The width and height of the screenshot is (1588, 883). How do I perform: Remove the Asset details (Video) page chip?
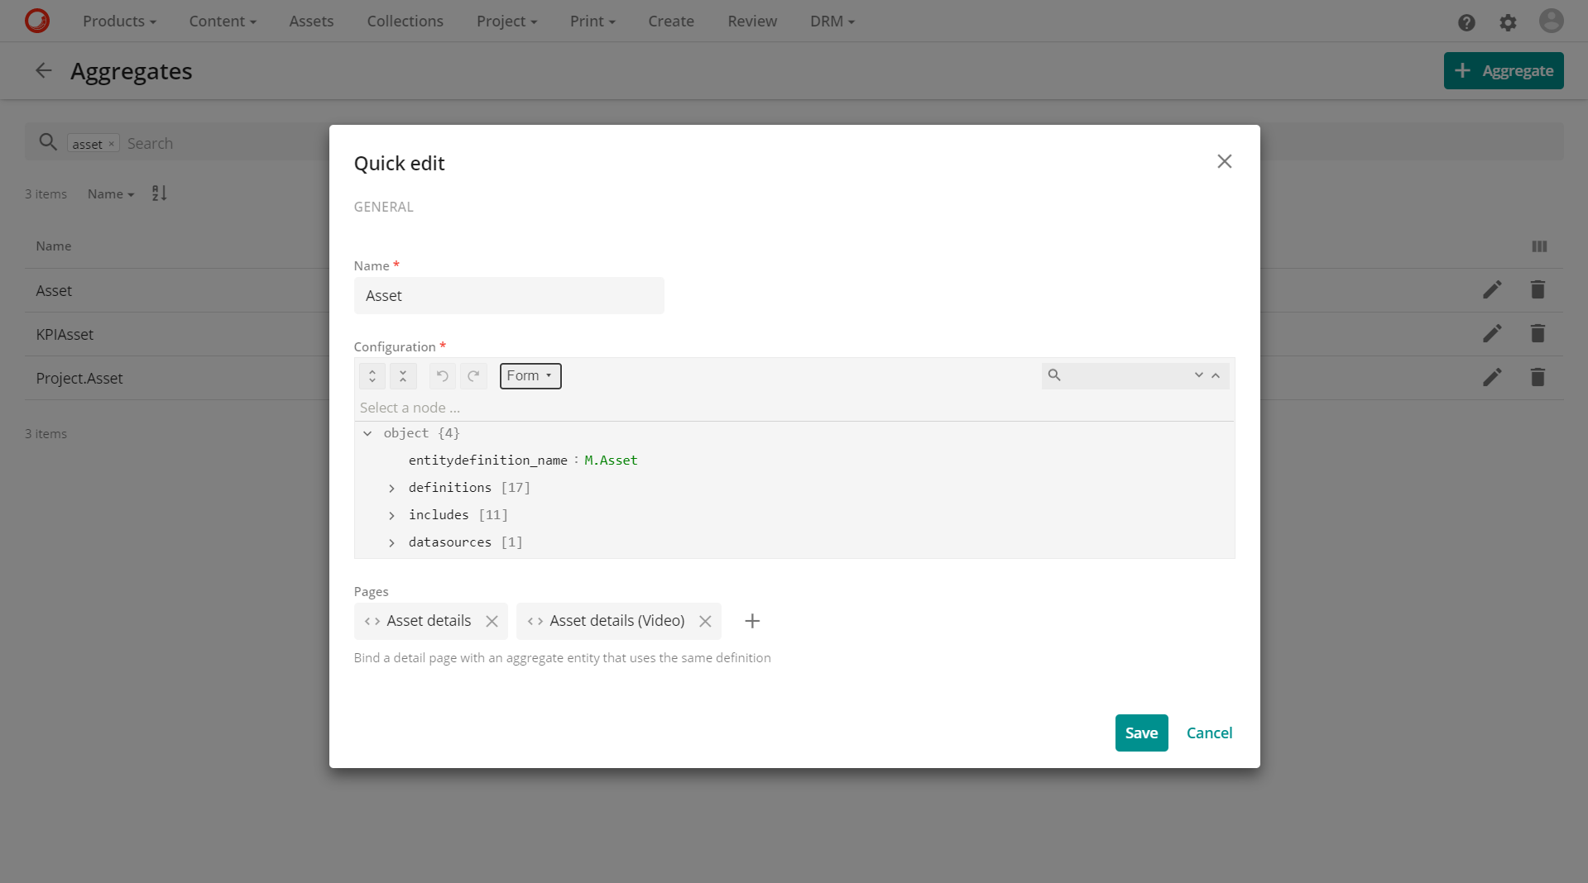pos(705,621)
